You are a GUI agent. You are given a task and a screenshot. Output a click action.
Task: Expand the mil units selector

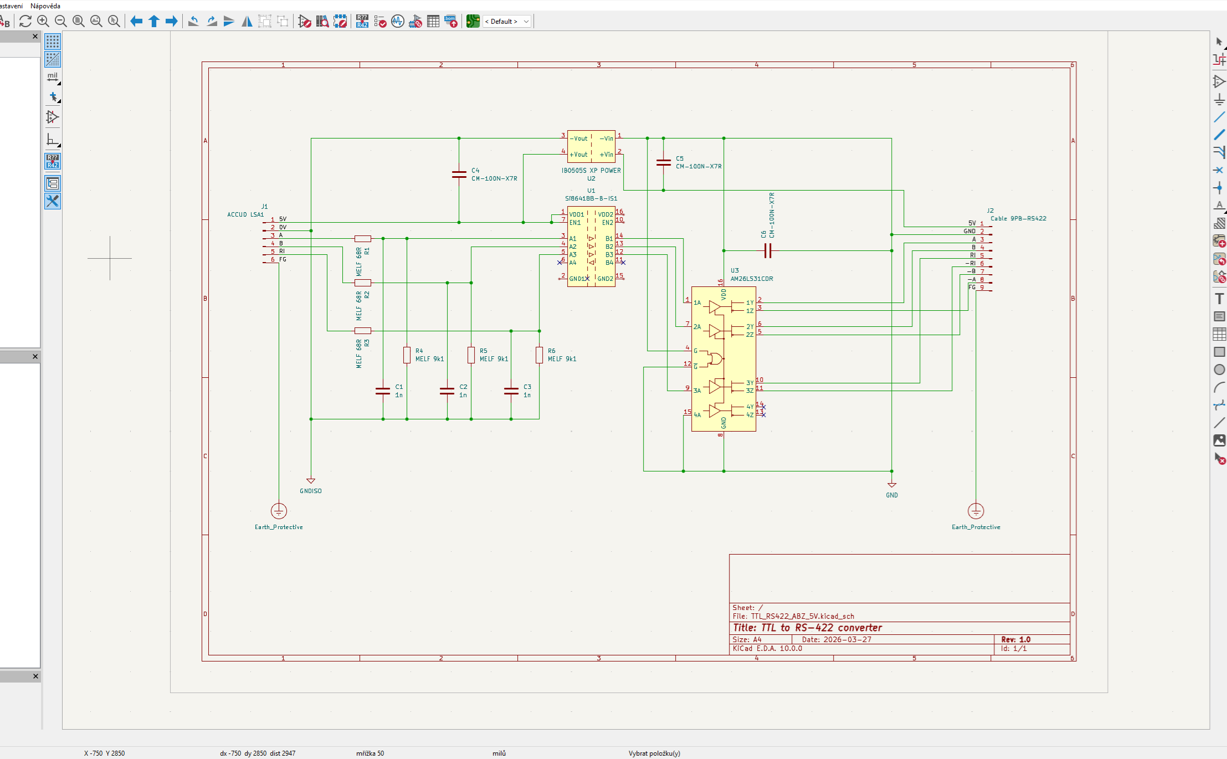click(53, 78)
